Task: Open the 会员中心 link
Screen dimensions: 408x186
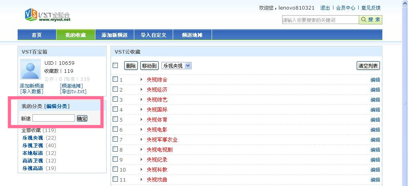Action: tap(345, 8)
